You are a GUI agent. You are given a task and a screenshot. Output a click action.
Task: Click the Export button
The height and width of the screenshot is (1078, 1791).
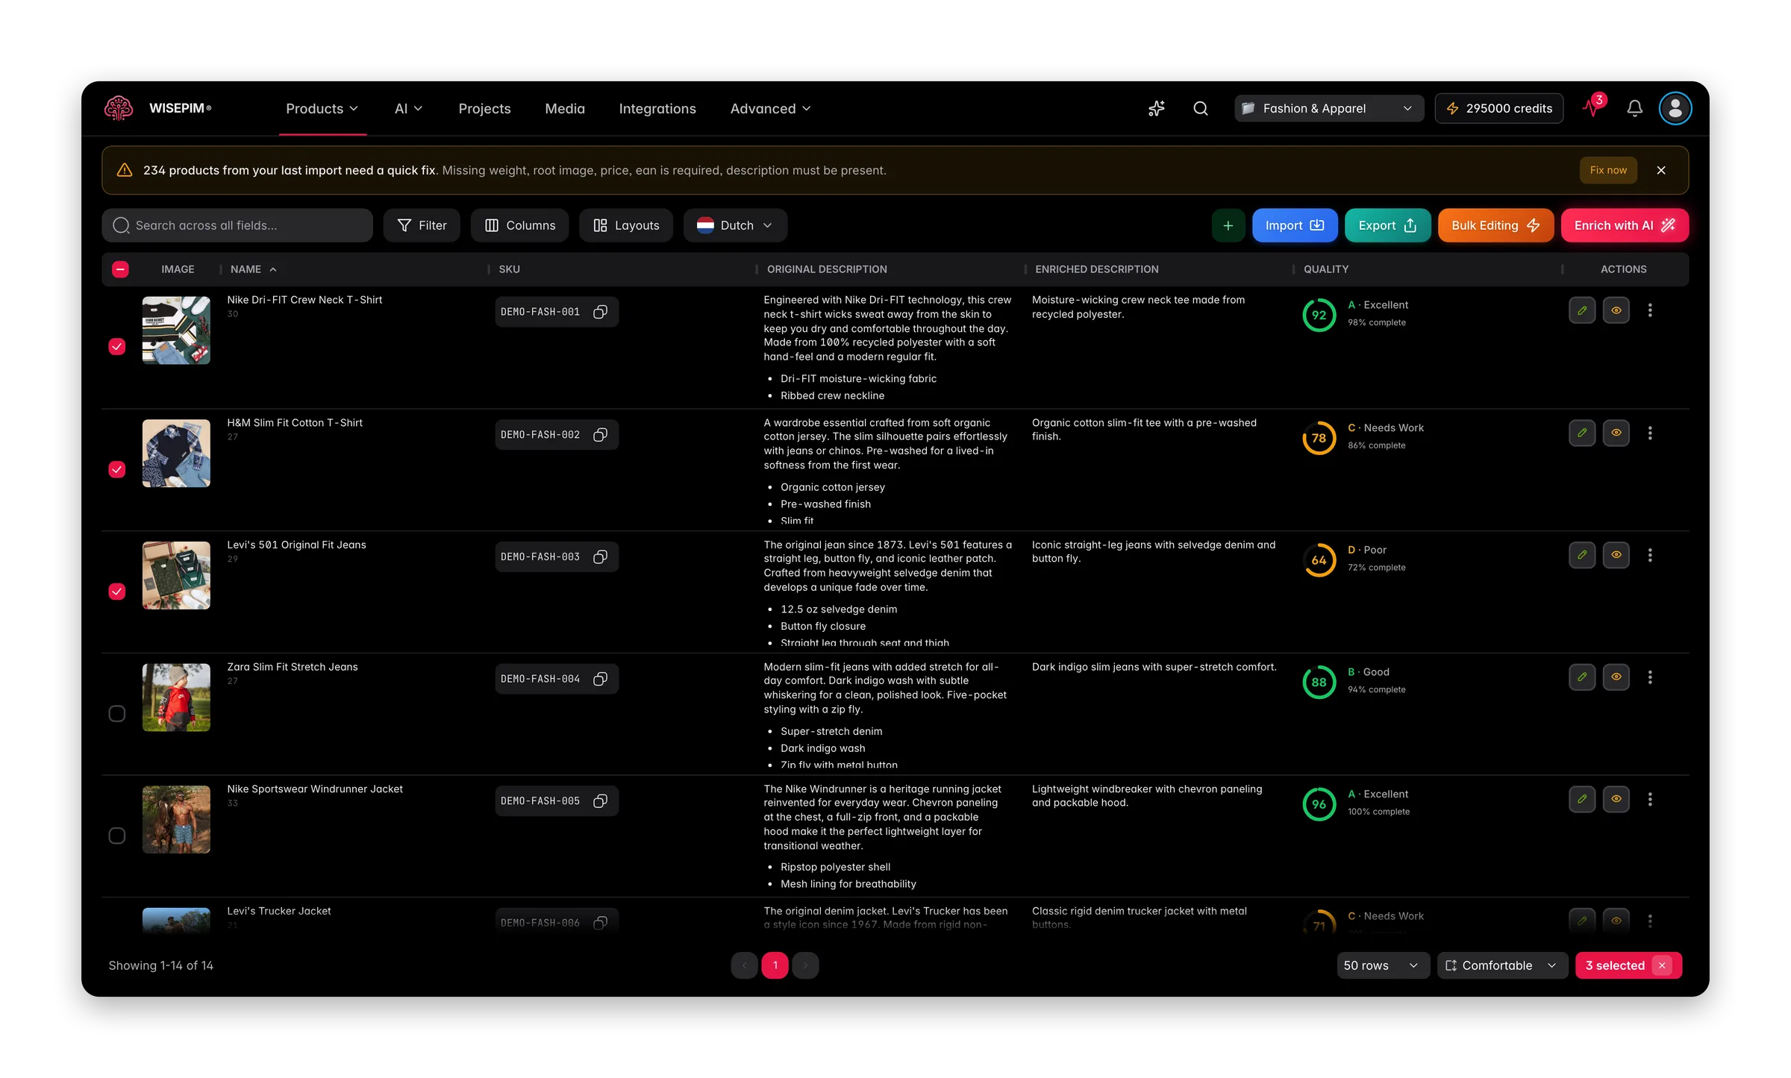coord(1388,225)
